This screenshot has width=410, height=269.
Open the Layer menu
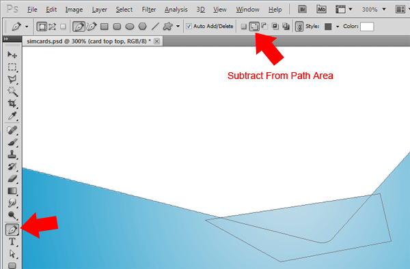tap(99, 10)
